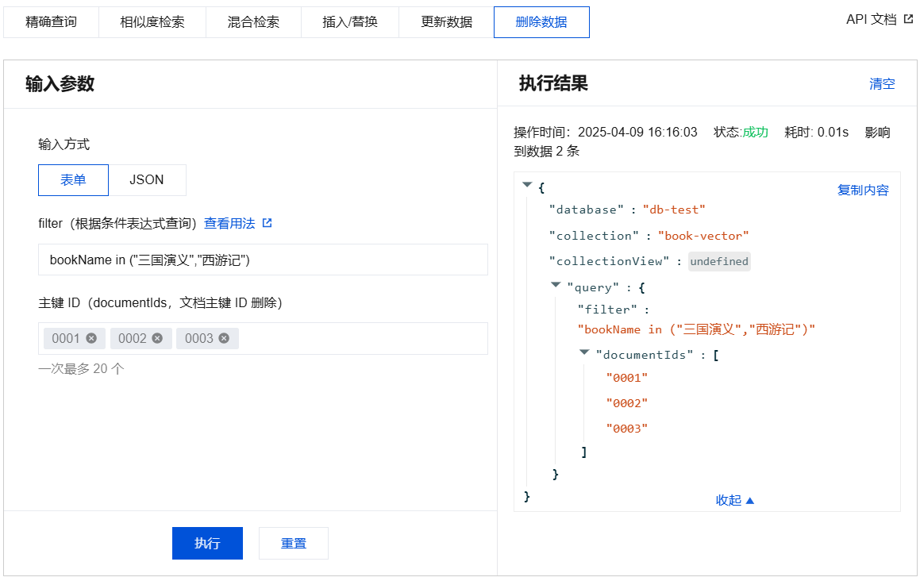The height and width of the screenshot is (581, 920).
Task: Remove the 0002 tag via its x icon
Action: (x=157, y=338)
